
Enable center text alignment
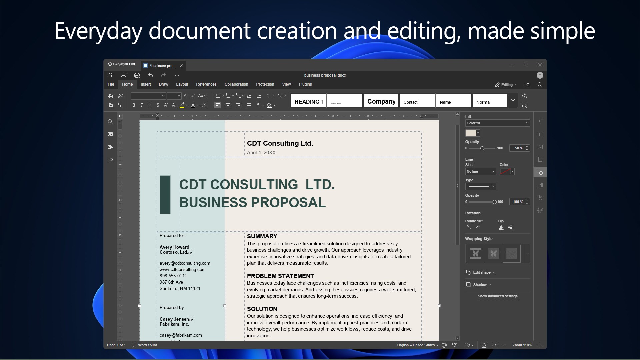[228, 105]
